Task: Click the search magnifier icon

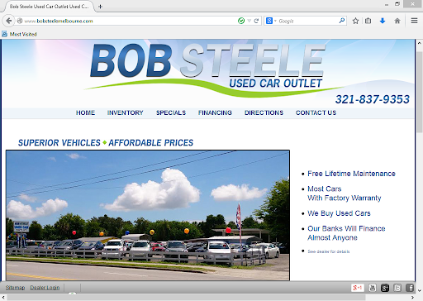Action: (x=341, y=21)
